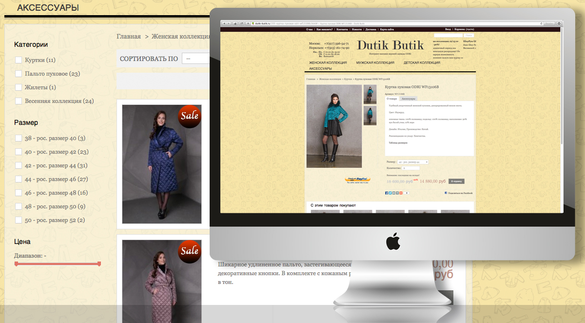Image resolution: width=585 pixels, height=323 pixels.
Task: Check size 50 - рос. размер 52
Action: (19, 220)
